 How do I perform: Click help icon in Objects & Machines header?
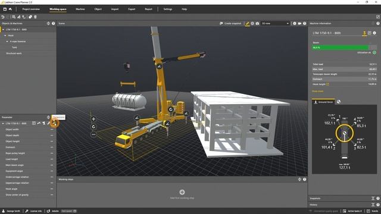point(53,24)
